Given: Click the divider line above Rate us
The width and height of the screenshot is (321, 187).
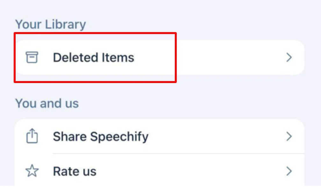Looking at the screenshot, I should (178, 154).
